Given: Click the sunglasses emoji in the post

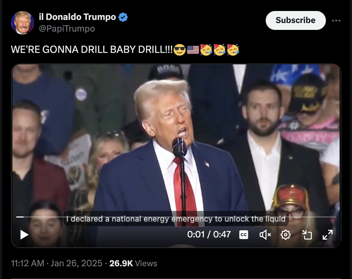Looking at the screenshot, I should click(180, 49).
